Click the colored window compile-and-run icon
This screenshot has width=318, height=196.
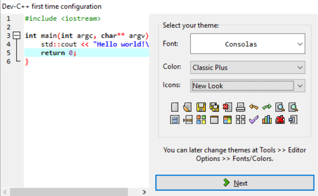click(227, 120)
